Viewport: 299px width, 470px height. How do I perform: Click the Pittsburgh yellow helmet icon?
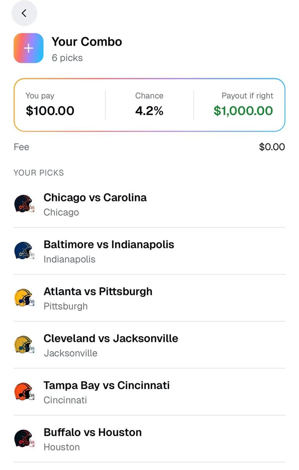[24, 298]
